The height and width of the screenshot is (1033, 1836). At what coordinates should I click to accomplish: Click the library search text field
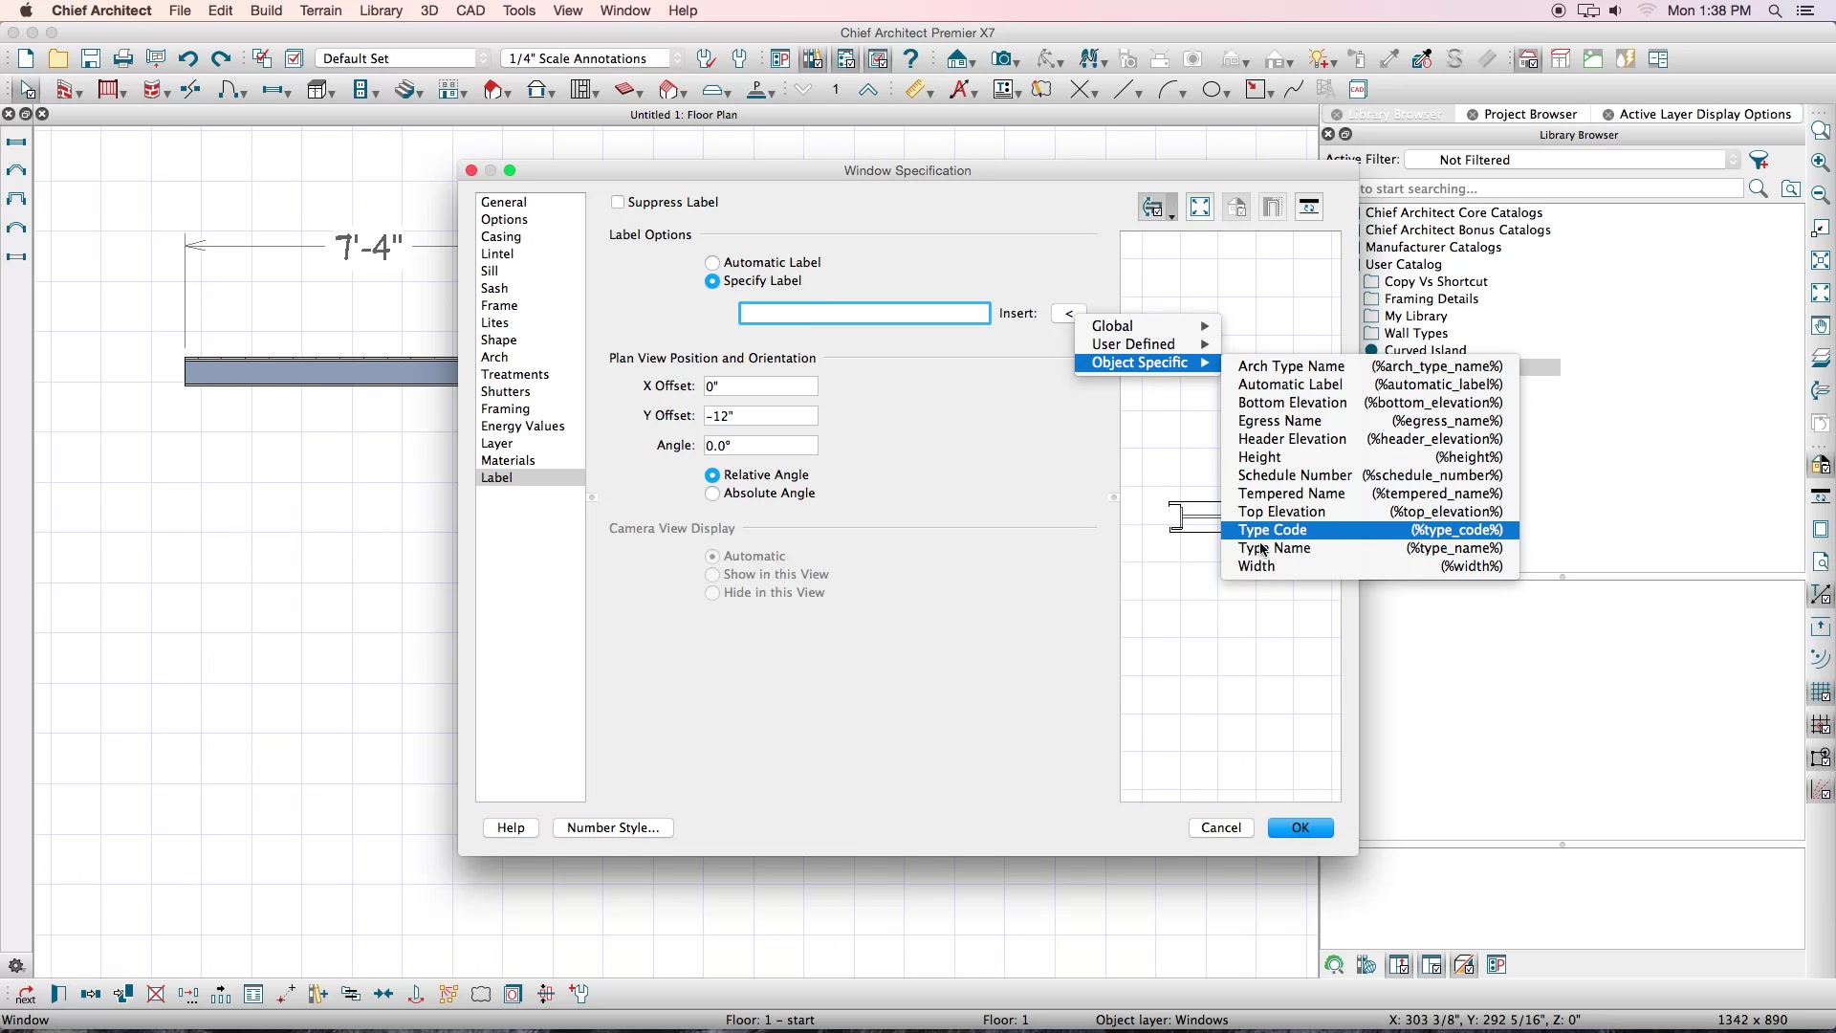coord(1549,188)
